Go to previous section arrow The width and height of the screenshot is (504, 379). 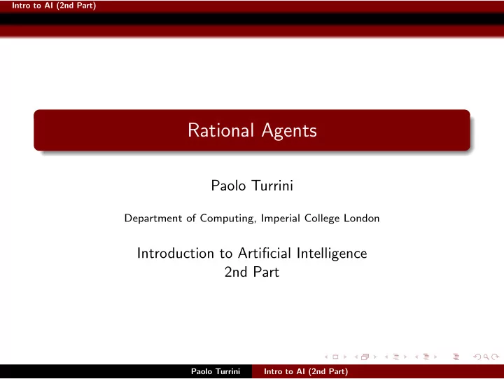[x=416, y=357]
